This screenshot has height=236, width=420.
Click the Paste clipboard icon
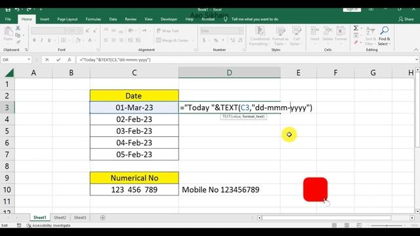pyautogui.click(x=9, y=31)
